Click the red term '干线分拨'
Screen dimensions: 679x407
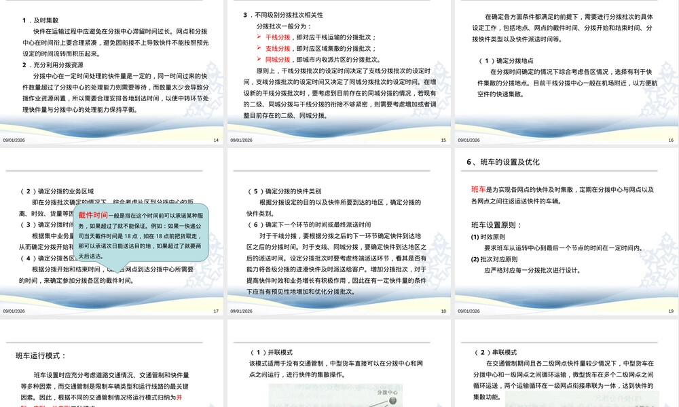278,37
